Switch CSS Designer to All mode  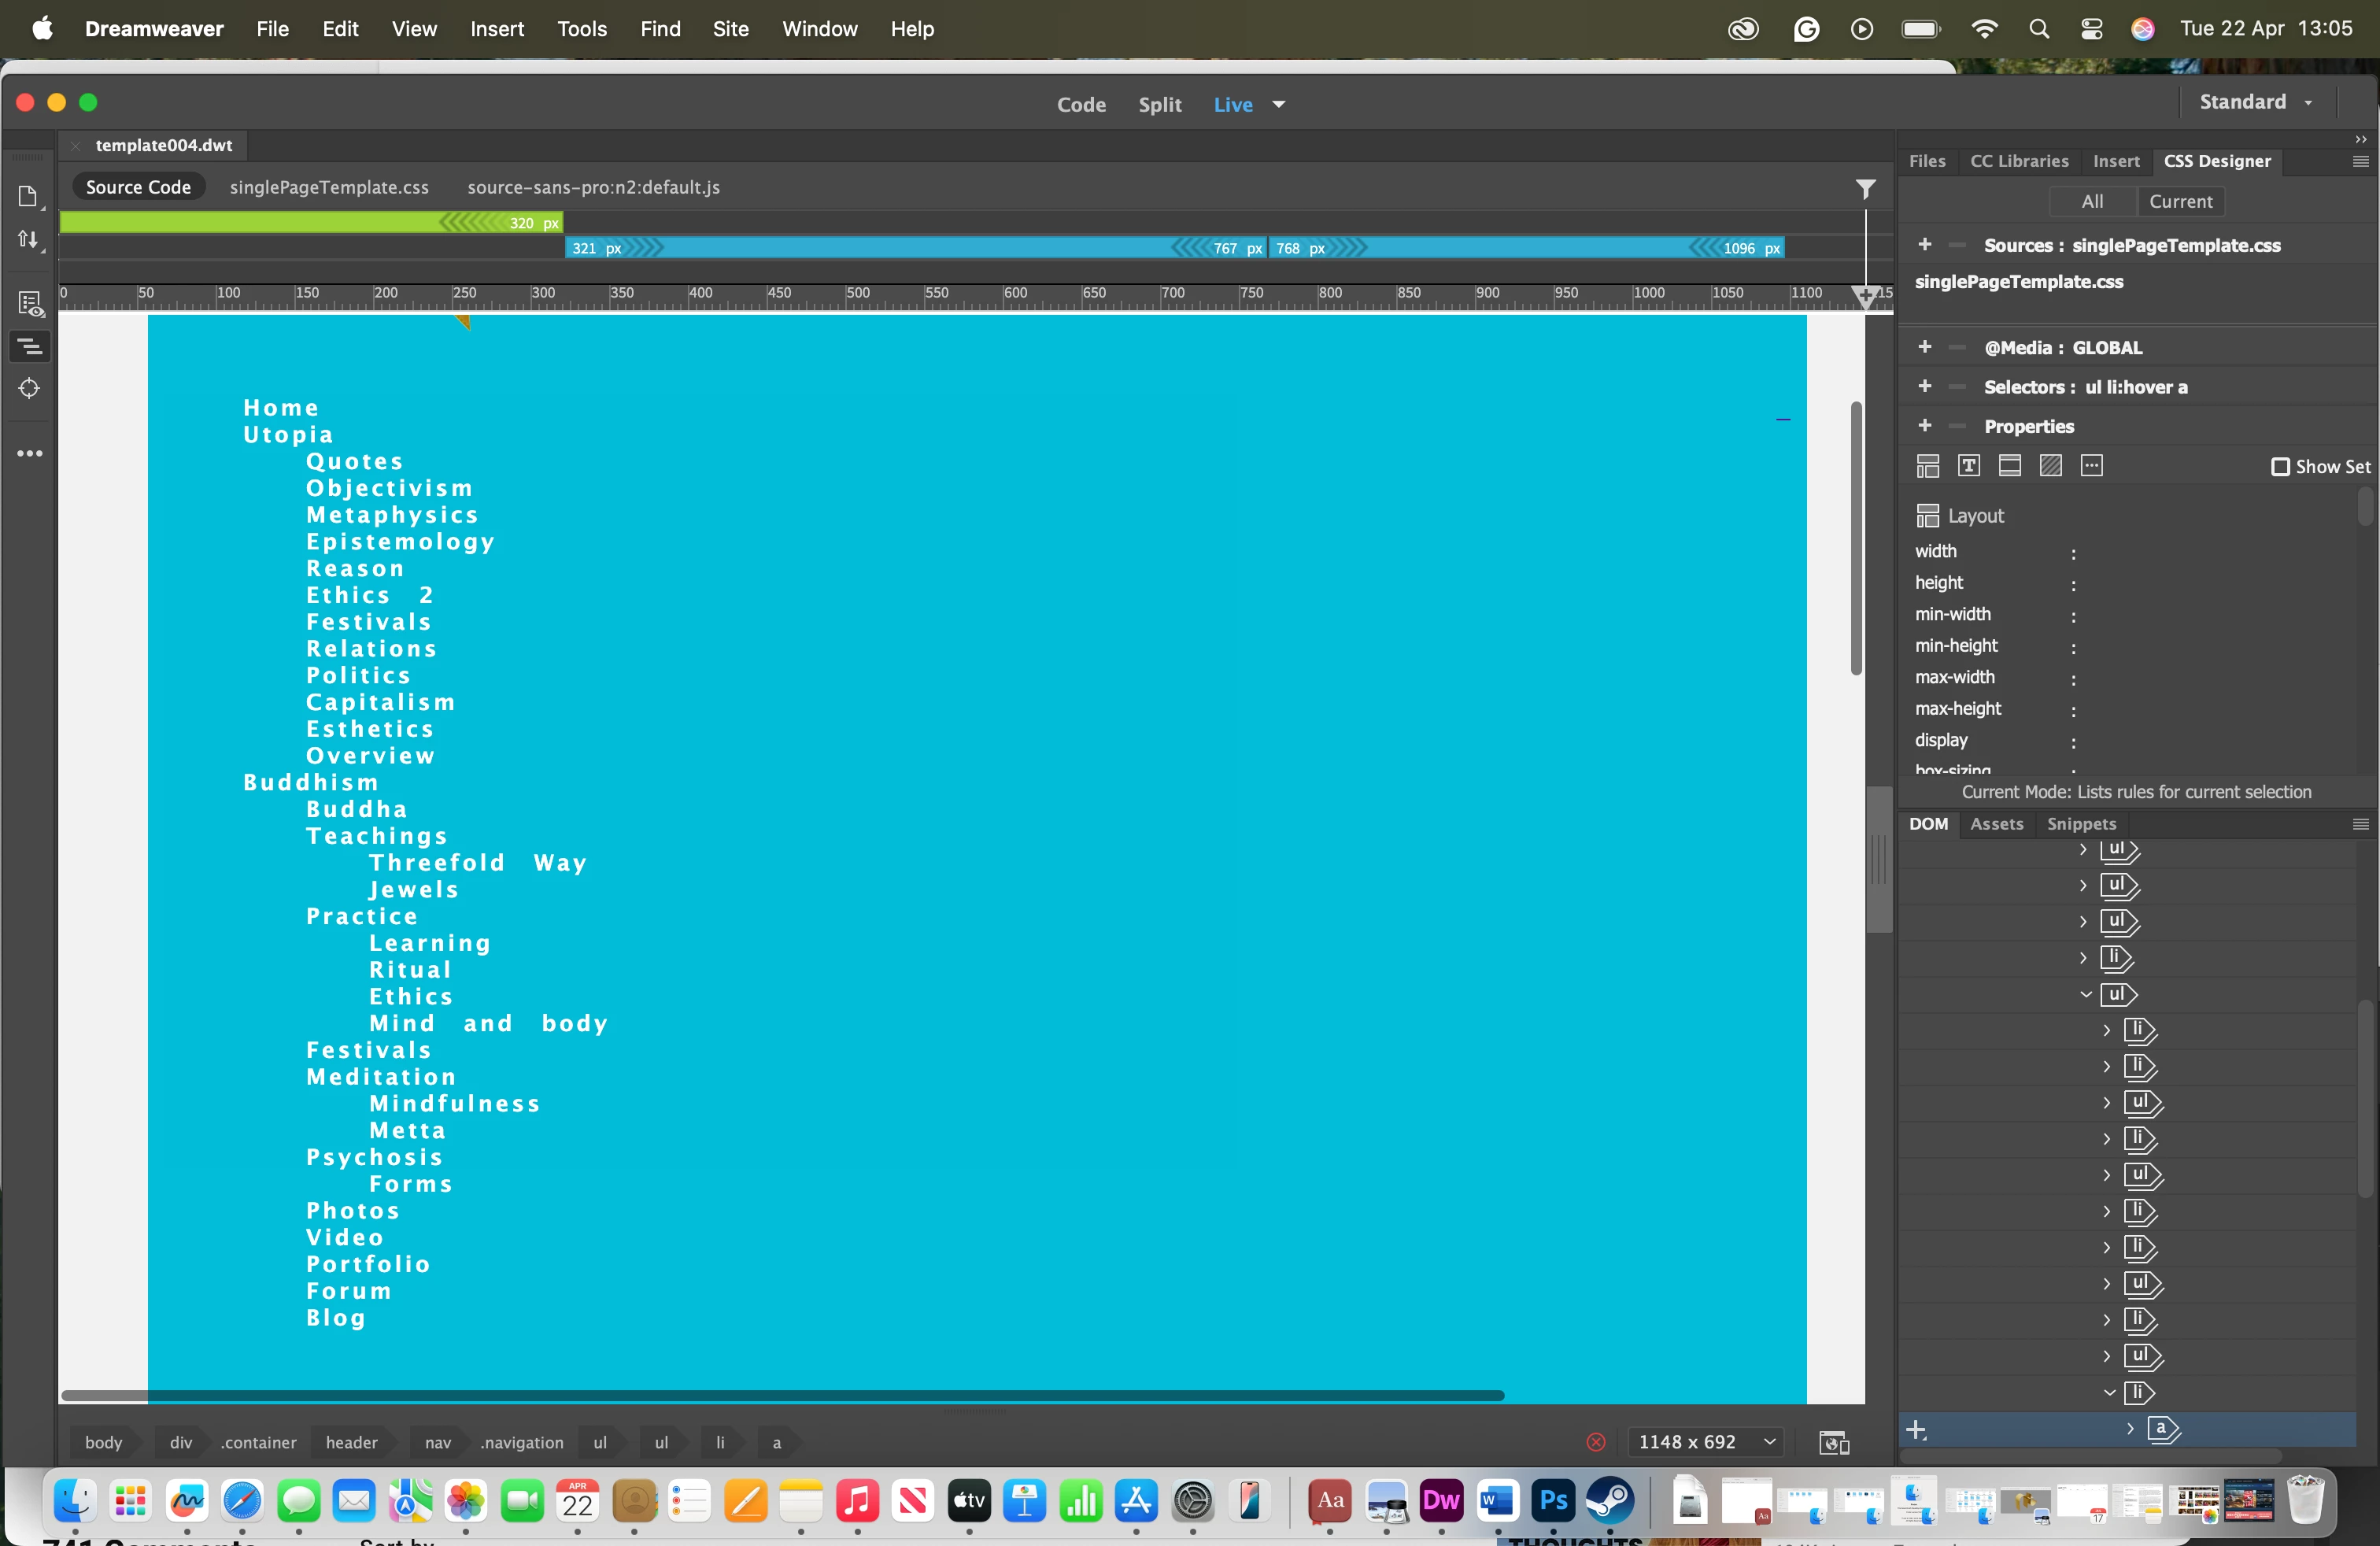[2092, 201]
